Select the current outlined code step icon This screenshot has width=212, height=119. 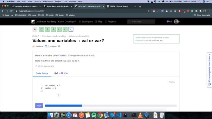71,29
